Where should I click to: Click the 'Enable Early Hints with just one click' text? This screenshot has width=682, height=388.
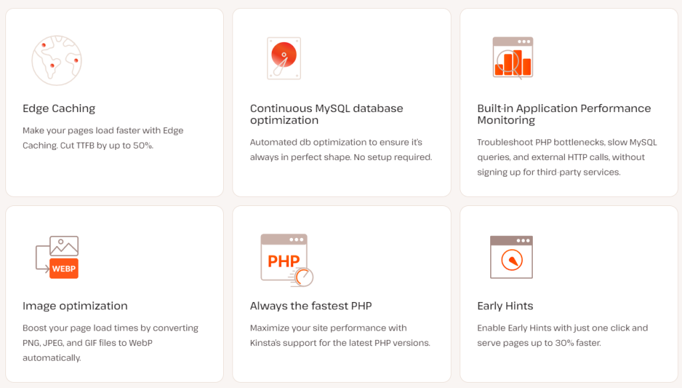coord(562,335)
